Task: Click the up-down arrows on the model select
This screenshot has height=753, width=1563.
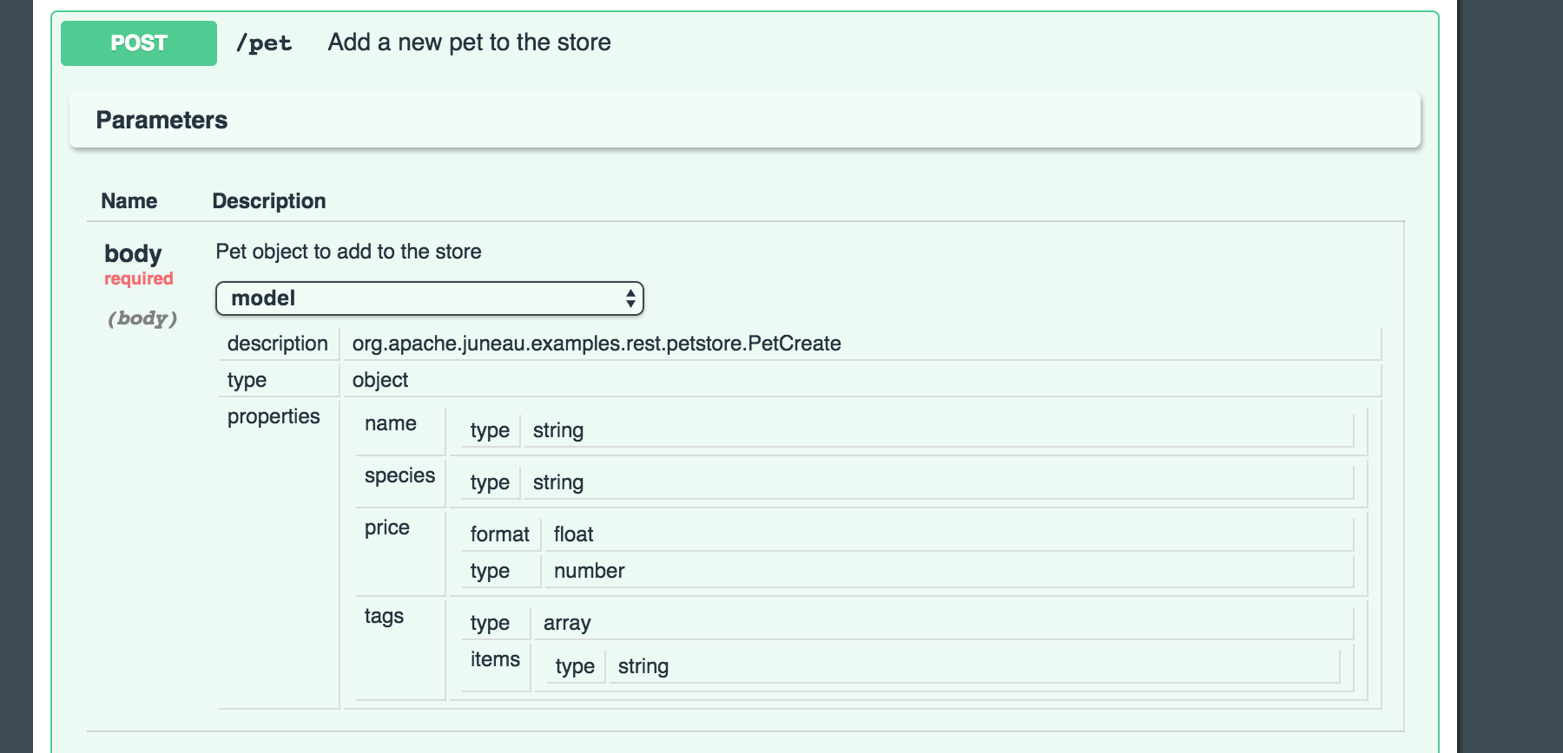Action: (630, 298)
